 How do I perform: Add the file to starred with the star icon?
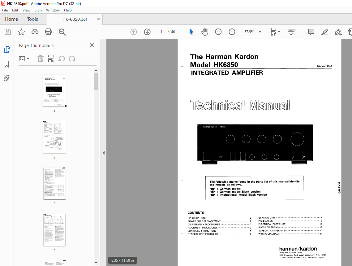tap(21, 32)
